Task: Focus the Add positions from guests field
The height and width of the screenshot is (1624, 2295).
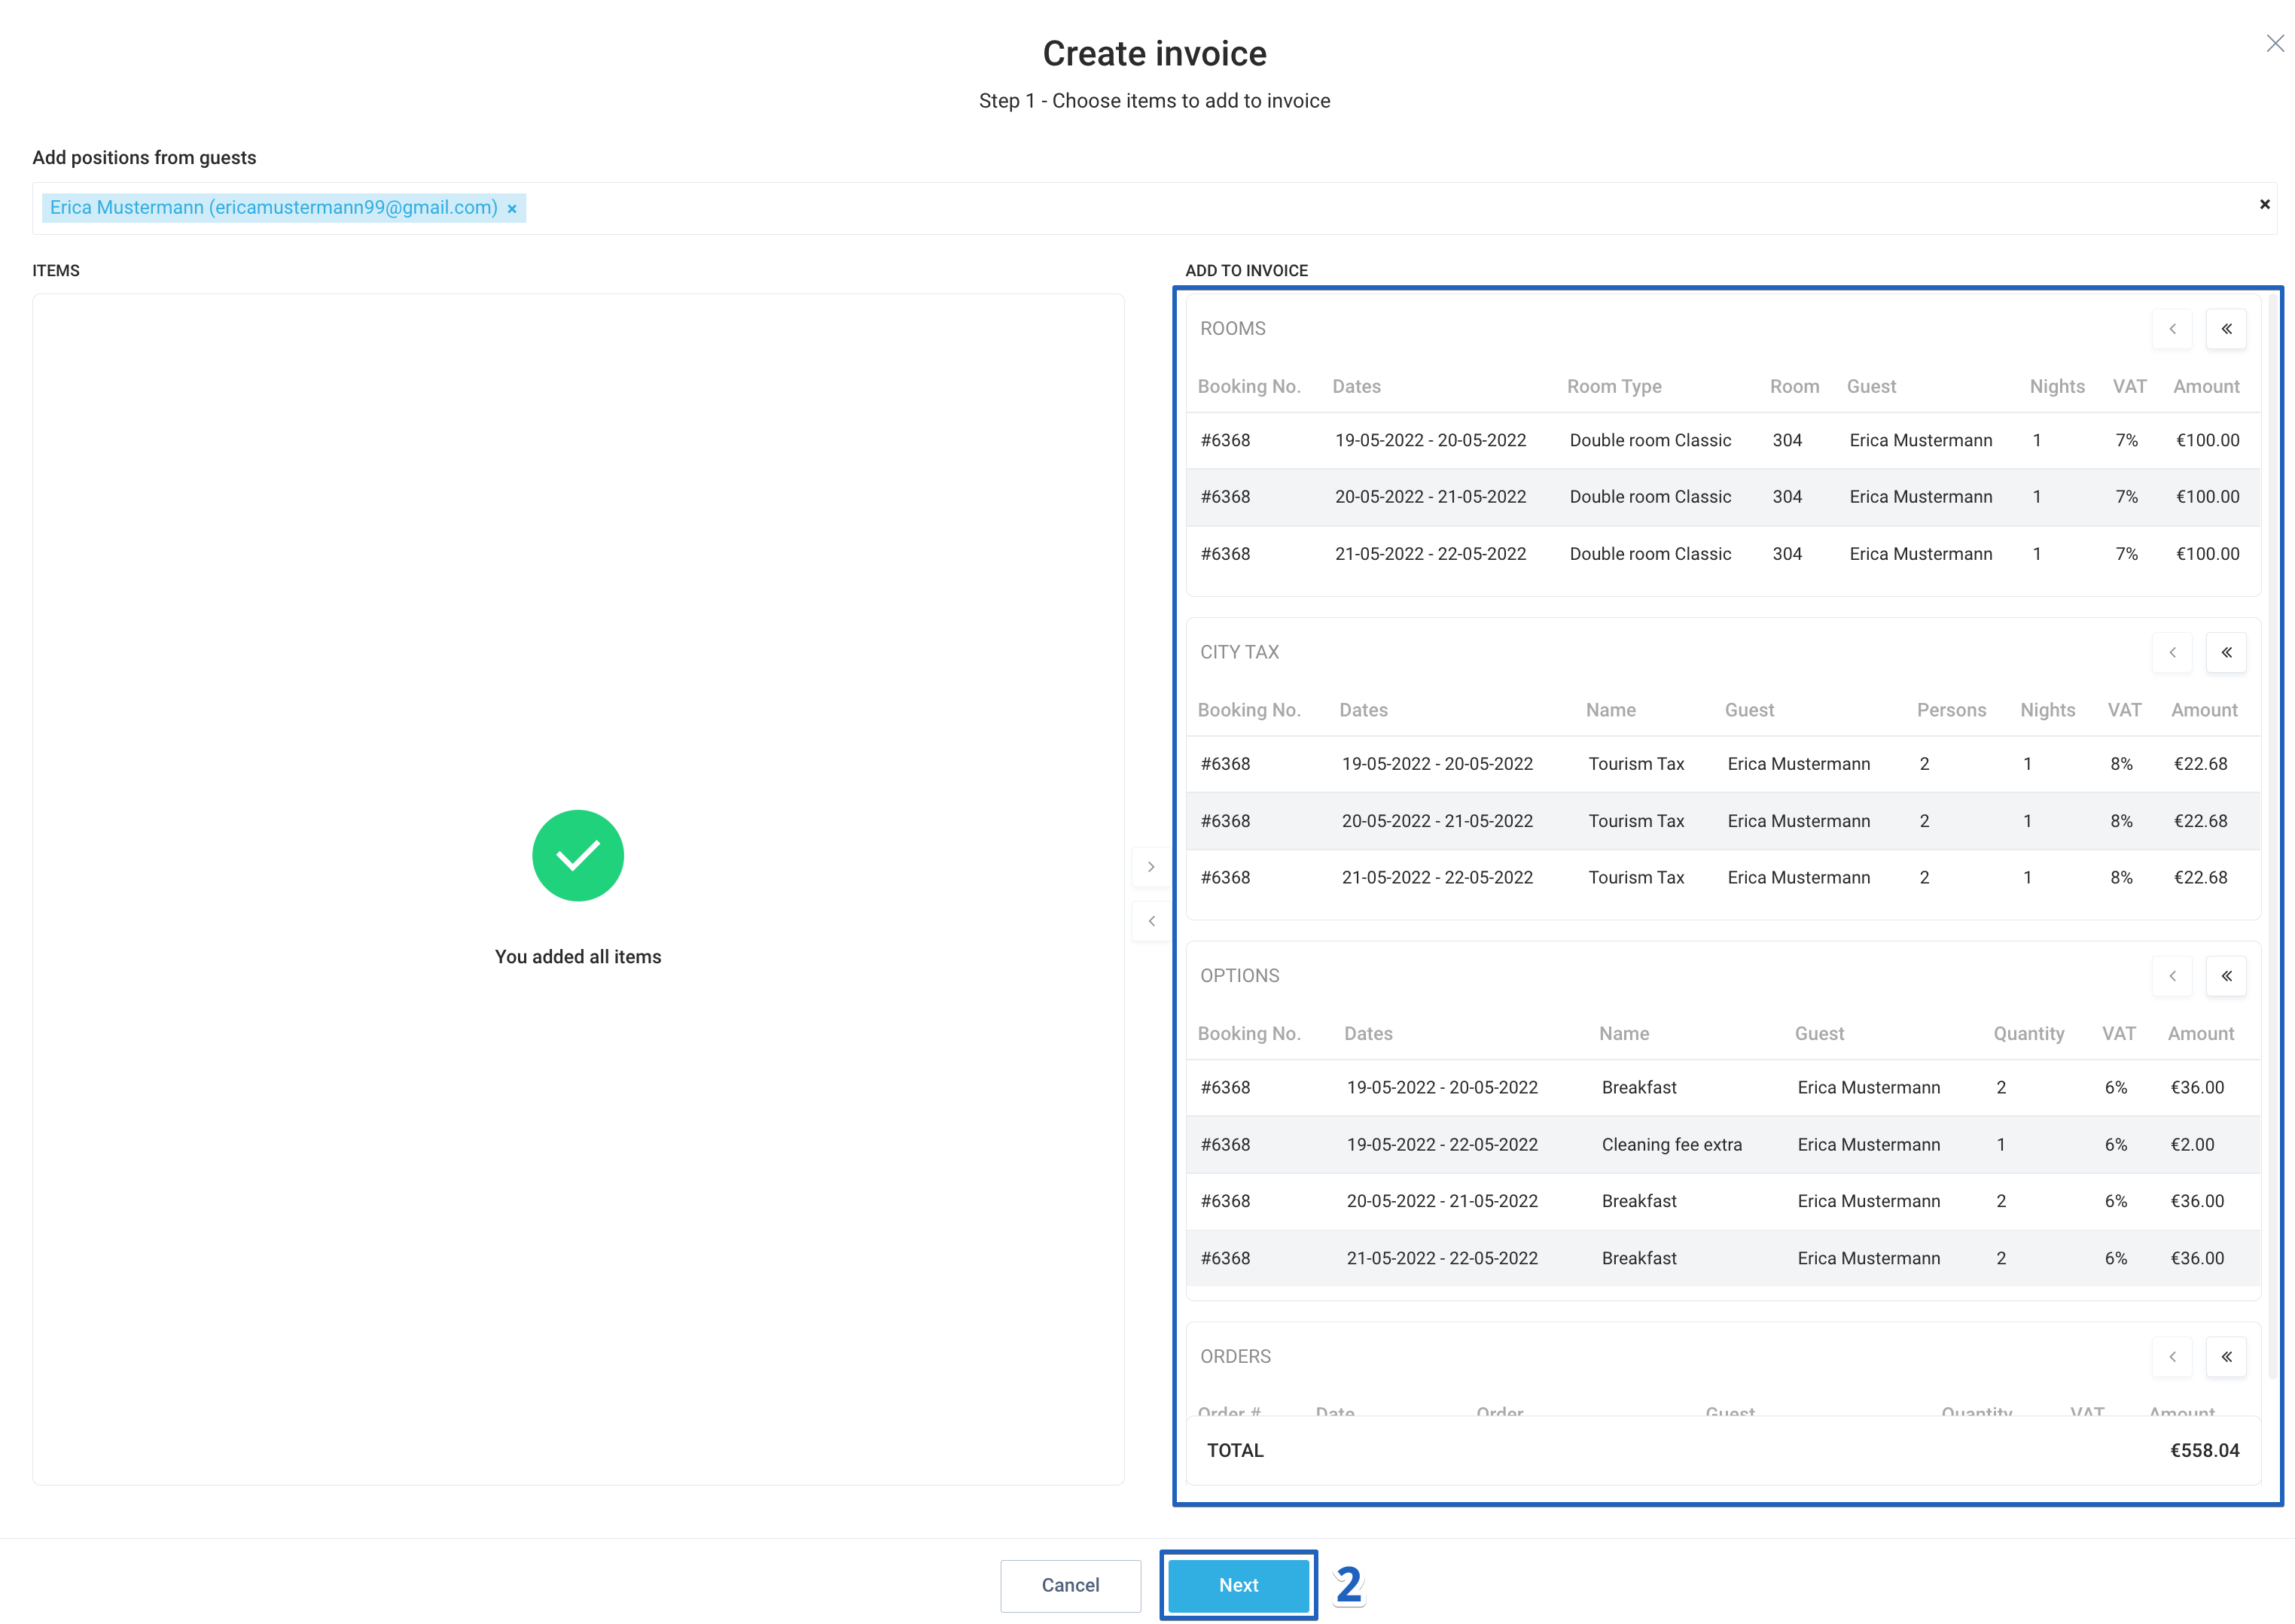Action: [x=1154, y=208]
